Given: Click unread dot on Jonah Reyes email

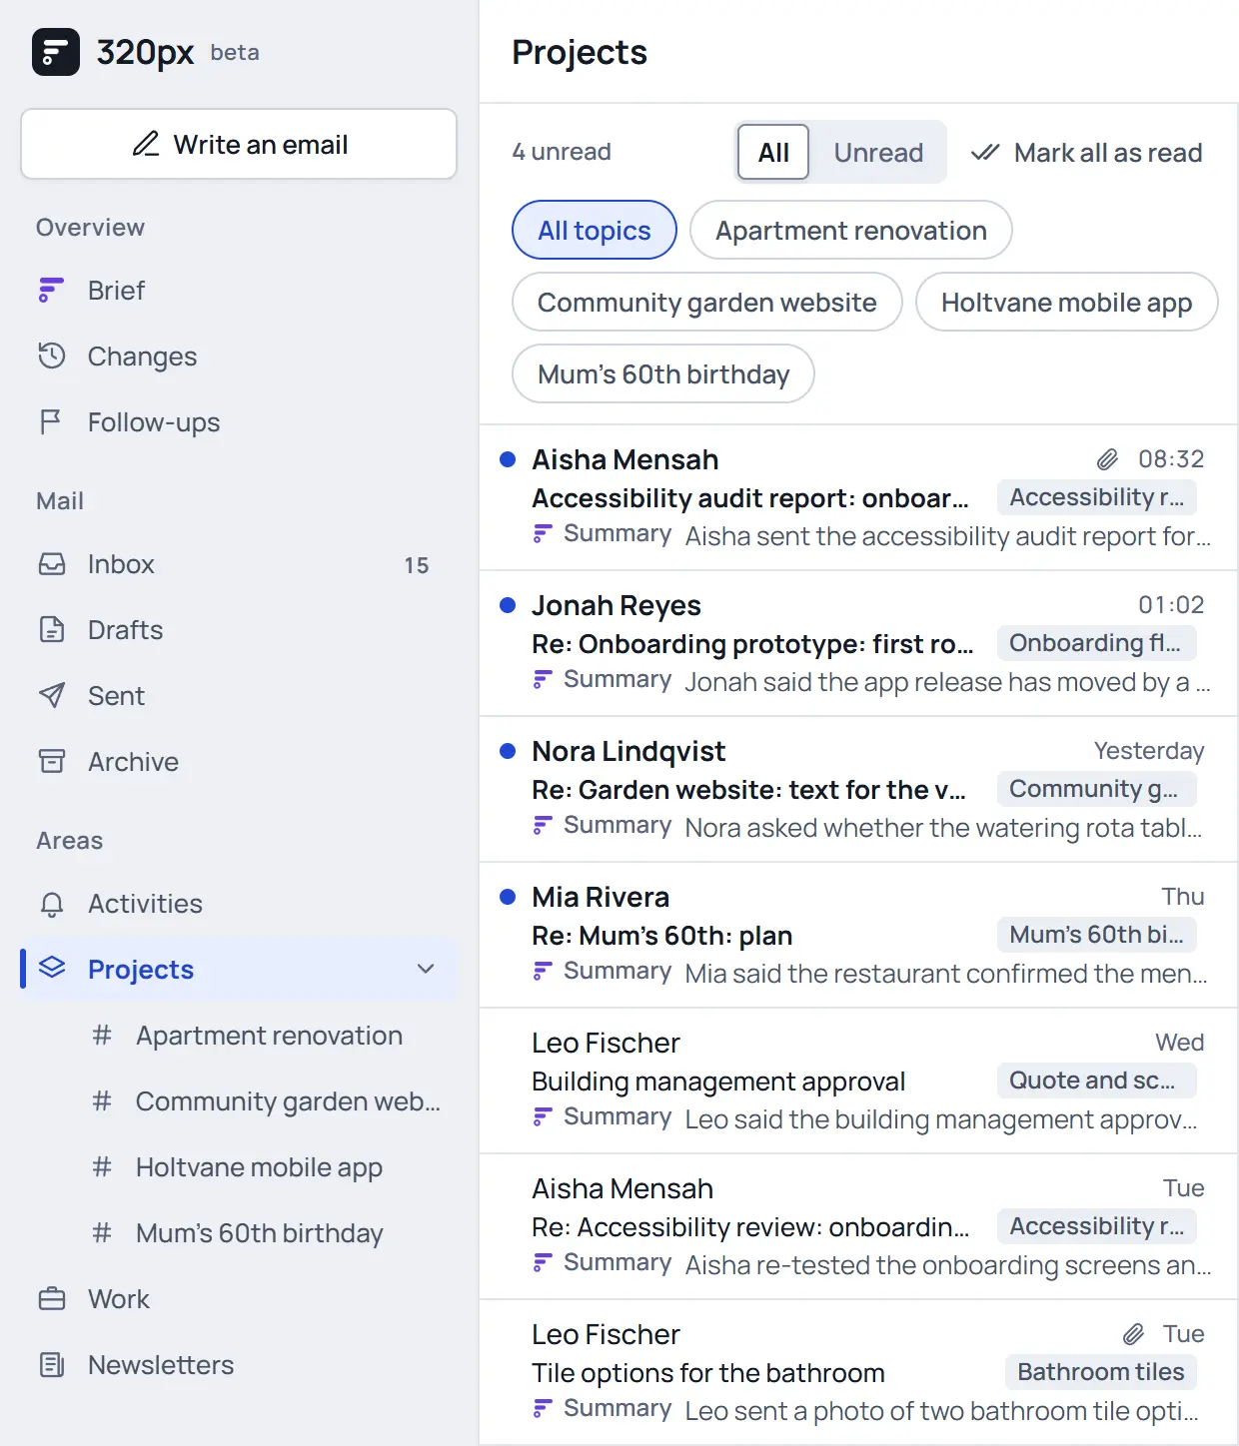Looking at the screenshot, I should [x=508, y=605].
